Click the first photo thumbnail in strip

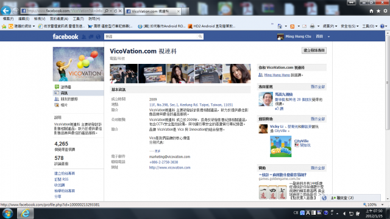coord(124,74)
